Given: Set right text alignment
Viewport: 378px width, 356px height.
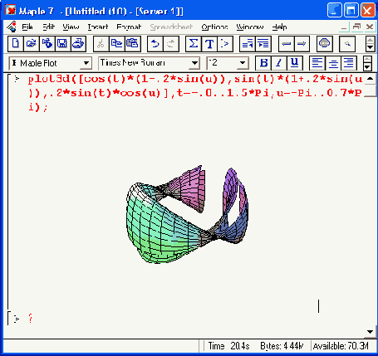Looking at the screenshot, I should (349, 63).
